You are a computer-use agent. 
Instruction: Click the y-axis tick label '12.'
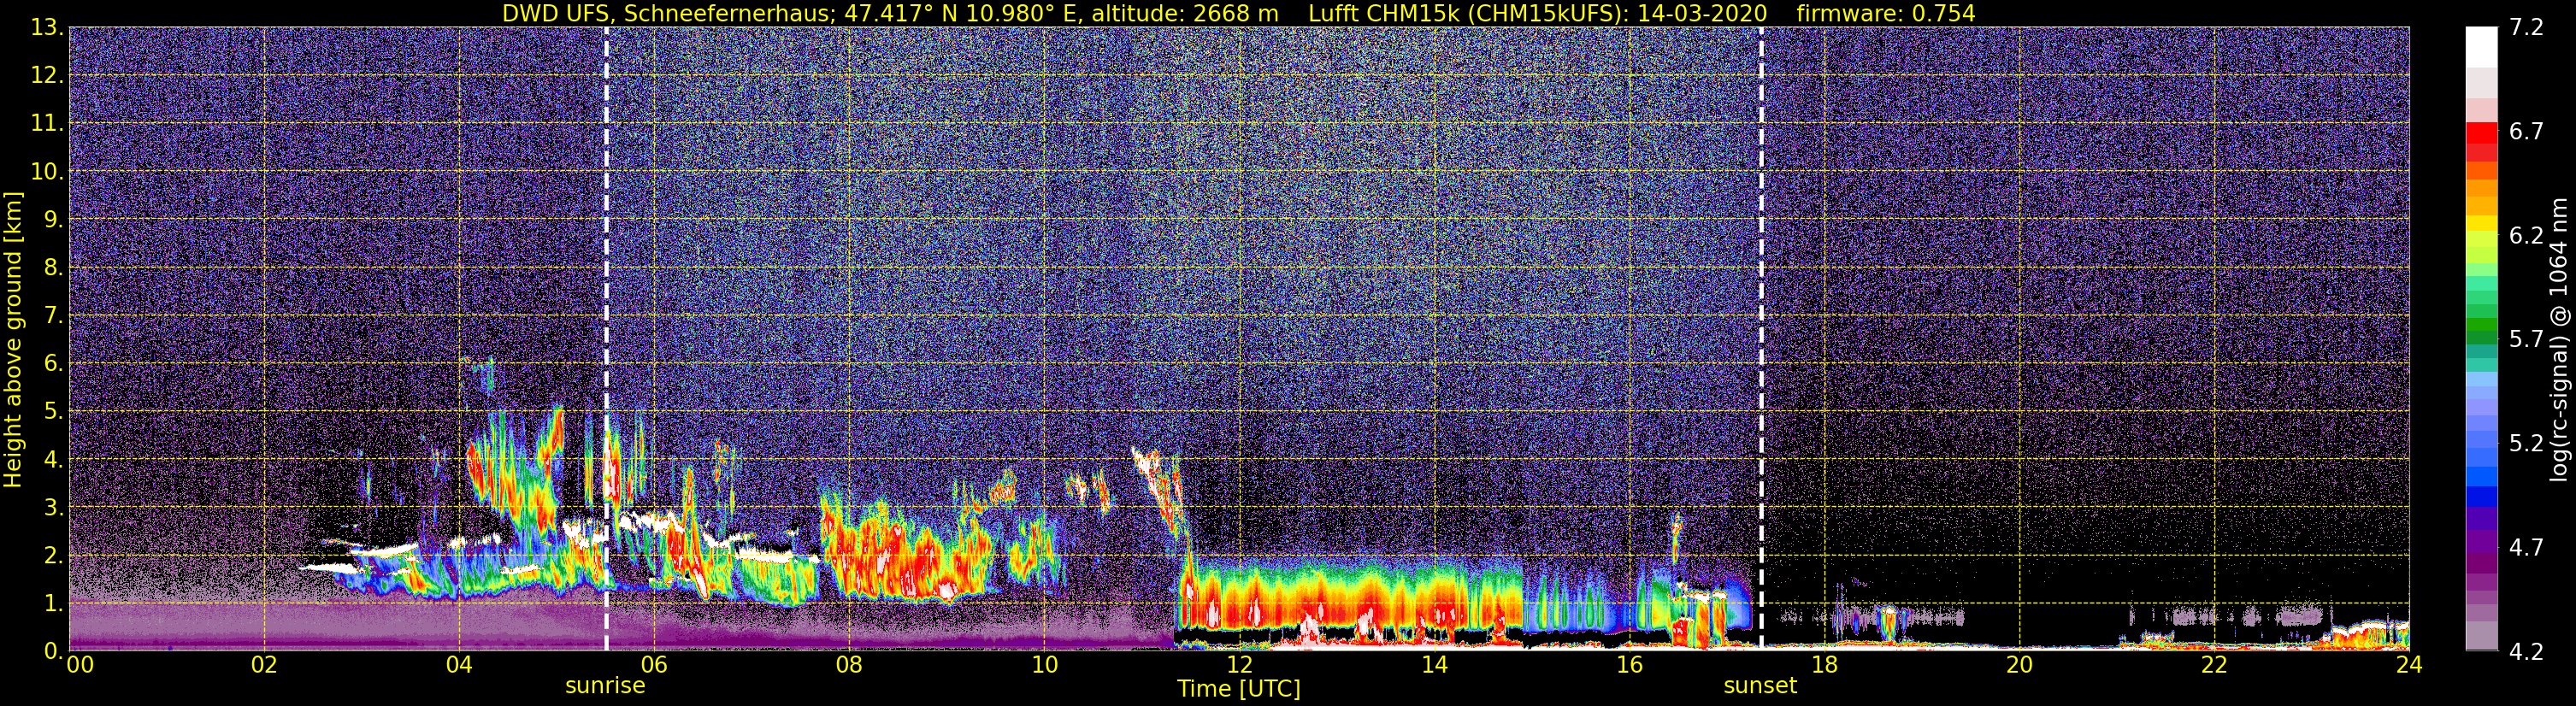click(46, 76)
